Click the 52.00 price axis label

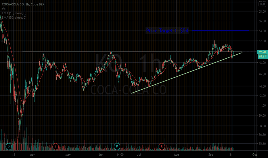(262, 41)
